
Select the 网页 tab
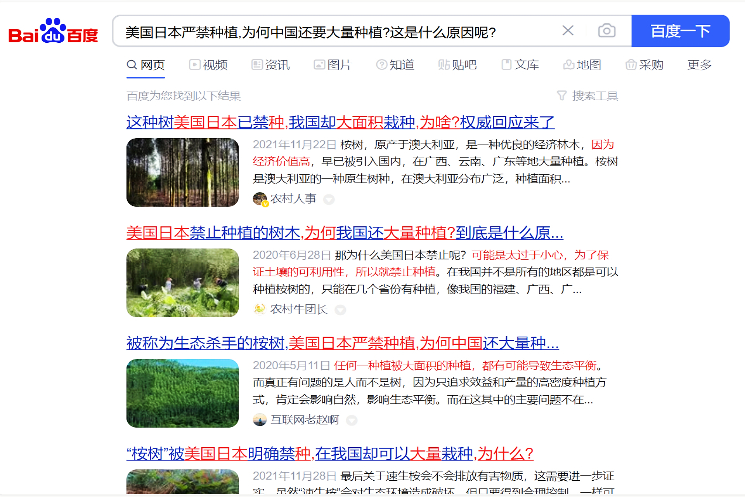pos(146,65)
